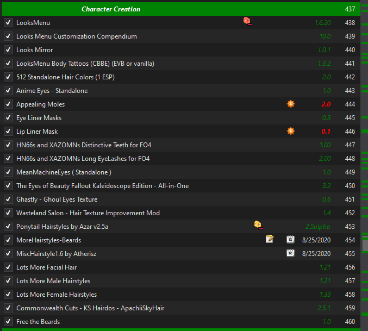Uncheck MoreHairstyles-Beards checkbox
The width and height of the screenshot is (368, 331).
(x=8, y=240)
